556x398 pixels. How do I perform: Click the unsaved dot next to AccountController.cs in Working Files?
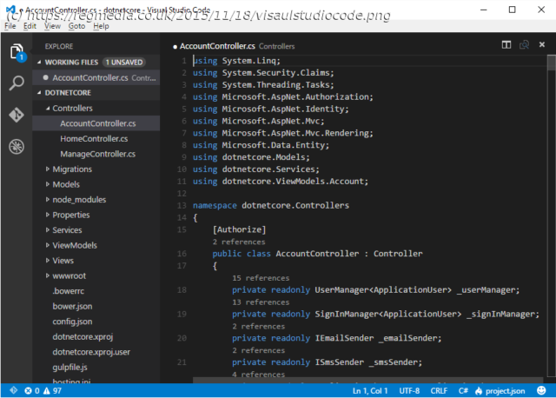[45, 77]
